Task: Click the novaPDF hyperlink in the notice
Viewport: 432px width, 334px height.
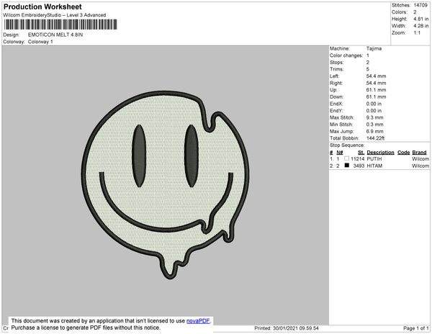Action: [x=198, y=321]
